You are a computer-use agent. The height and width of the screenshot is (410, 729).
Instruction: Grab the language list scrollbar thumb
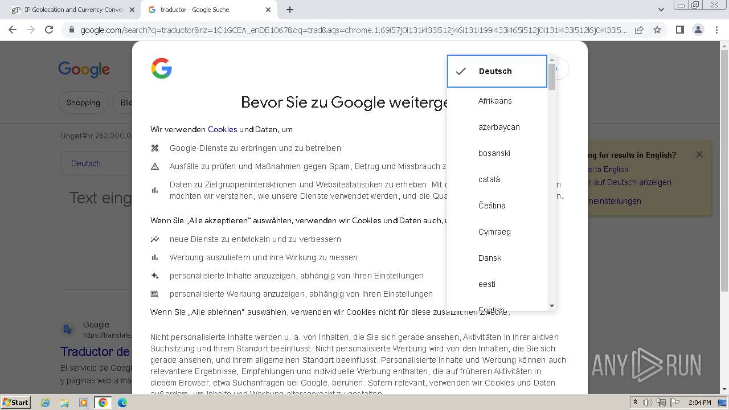pyautogui.click(x=551, y=77)
